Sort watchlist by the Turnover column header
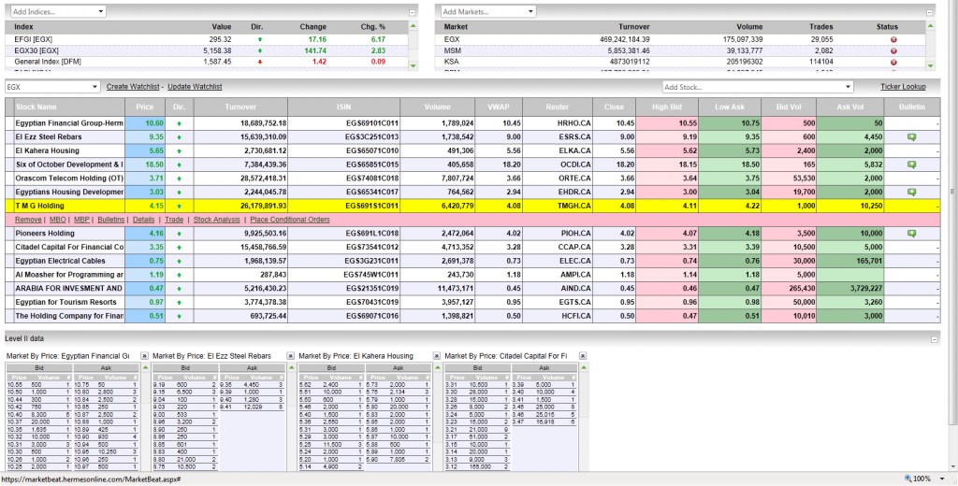Viewport: 958px width, 486px height. click(240, 107)
